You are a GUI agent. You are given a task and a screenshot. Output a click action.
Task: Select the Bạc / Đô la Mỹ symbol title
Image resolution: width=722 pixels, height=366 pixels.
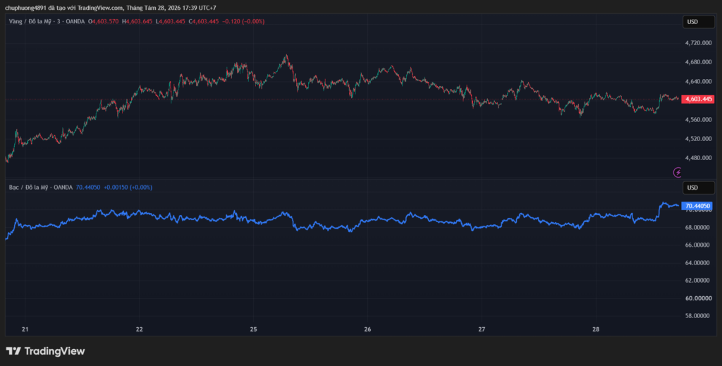[27, 188]
